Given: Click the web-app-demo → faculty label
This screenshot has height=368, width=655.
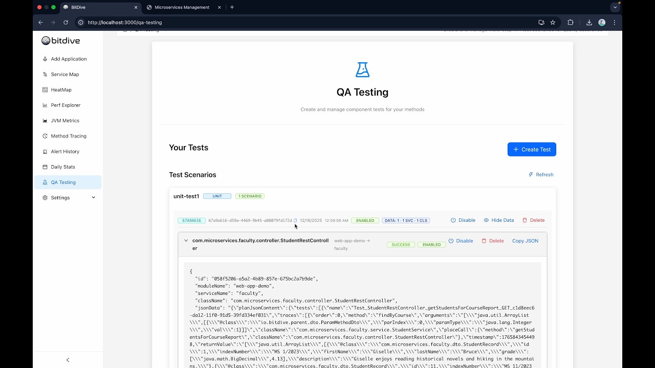Looking at the screenshot, I should (x=352, y=244).
